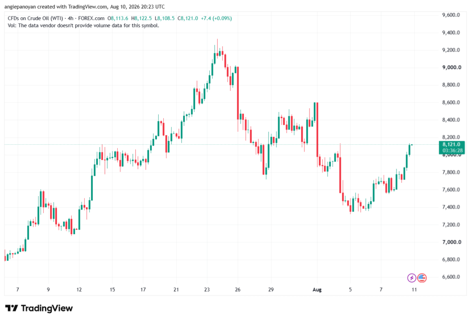Click the CFDs on Crude Oil (WTI) symbol title
This screenshot has height=321, width=471.
35,18
